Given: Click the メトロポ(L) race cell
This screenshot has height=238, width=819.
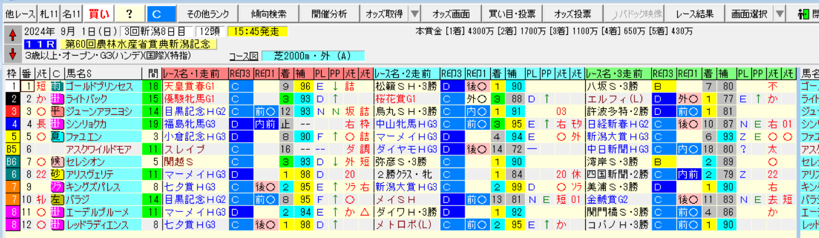Looking at the screenshot, I should 407,224.
